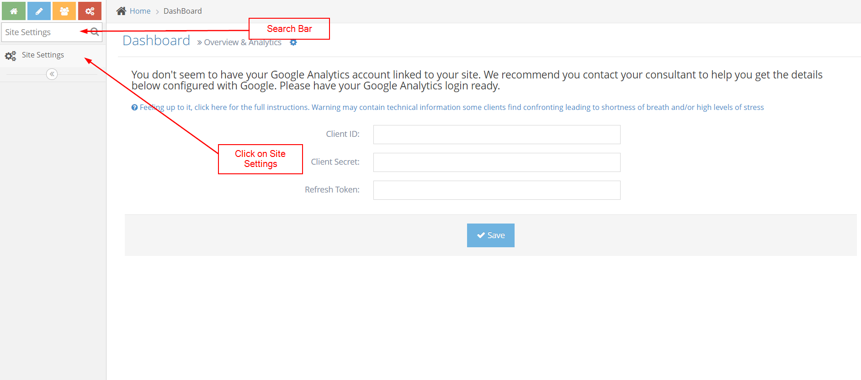861x380 pixels.
Task: Open the orange users shortcut button
Action: pyautogui.click(x=64, y=11)
